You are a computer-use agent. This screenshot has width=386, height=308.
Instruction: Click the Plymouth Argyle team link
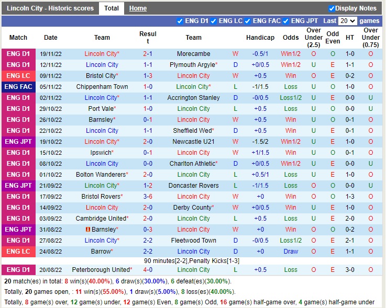(192, 65)
